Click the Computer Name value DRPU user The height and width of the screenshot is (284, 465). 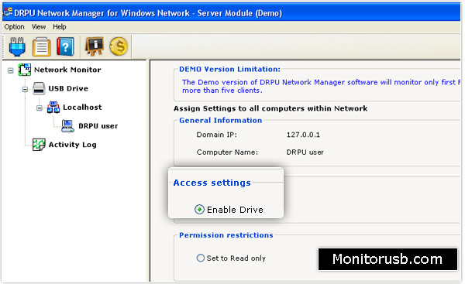tap(305, 152)
